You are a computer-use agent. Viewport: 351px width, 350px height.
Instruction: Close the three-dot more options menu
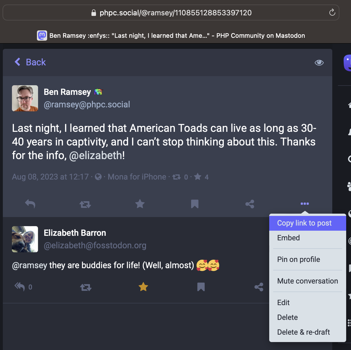pyautogui.click(x=304, y=204)
